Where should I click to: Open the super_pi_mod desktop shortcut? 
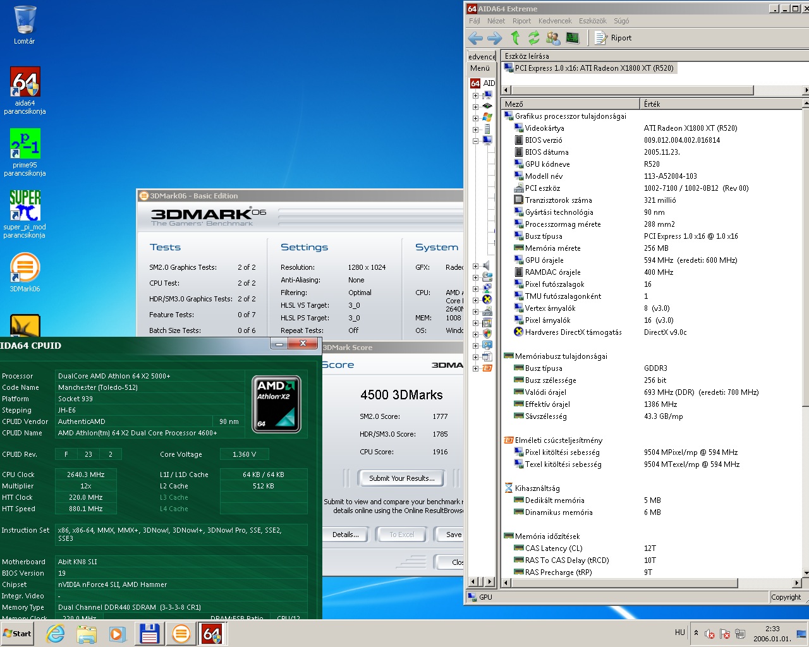click(x=25, y=214)
